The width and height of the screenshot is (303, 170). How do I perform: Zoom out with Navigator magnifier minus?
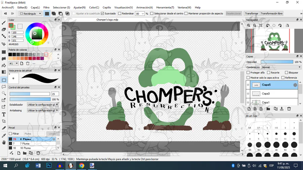[x=255, y=26]
